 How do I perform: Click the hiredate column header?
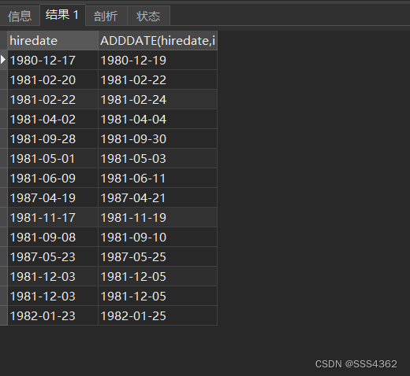pyautogui.click(x=53, y=41)
